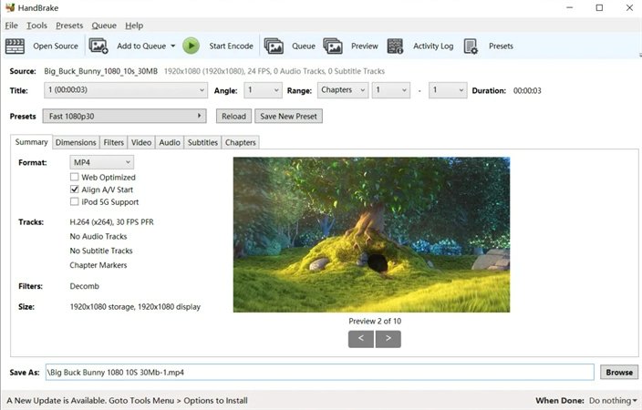Enable the iPod 5G Support checkbox
Image resolution: width=642 pixels, height=410 pixels.
click(x=74, y=201)
